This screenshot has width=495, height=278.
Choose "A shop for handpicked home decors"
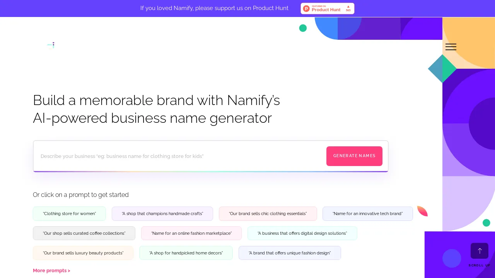click(x=186, y=253)
